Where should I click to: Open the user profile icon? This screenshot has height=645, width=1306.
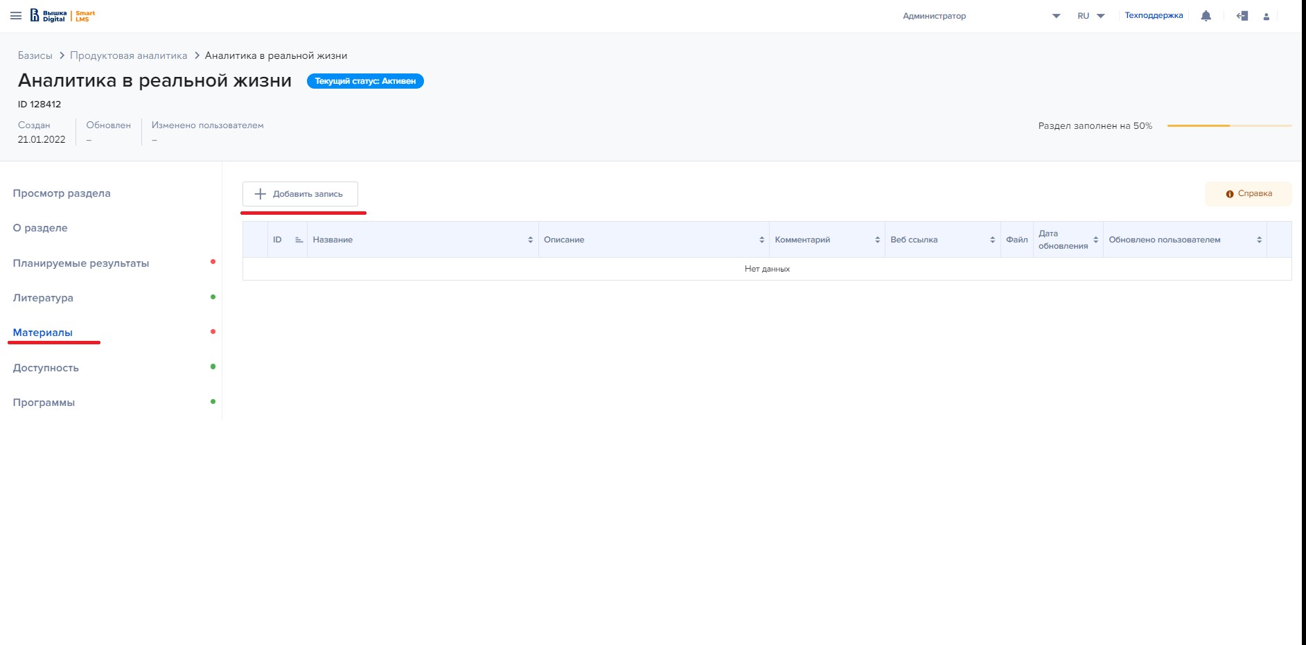click(1266, 17)
